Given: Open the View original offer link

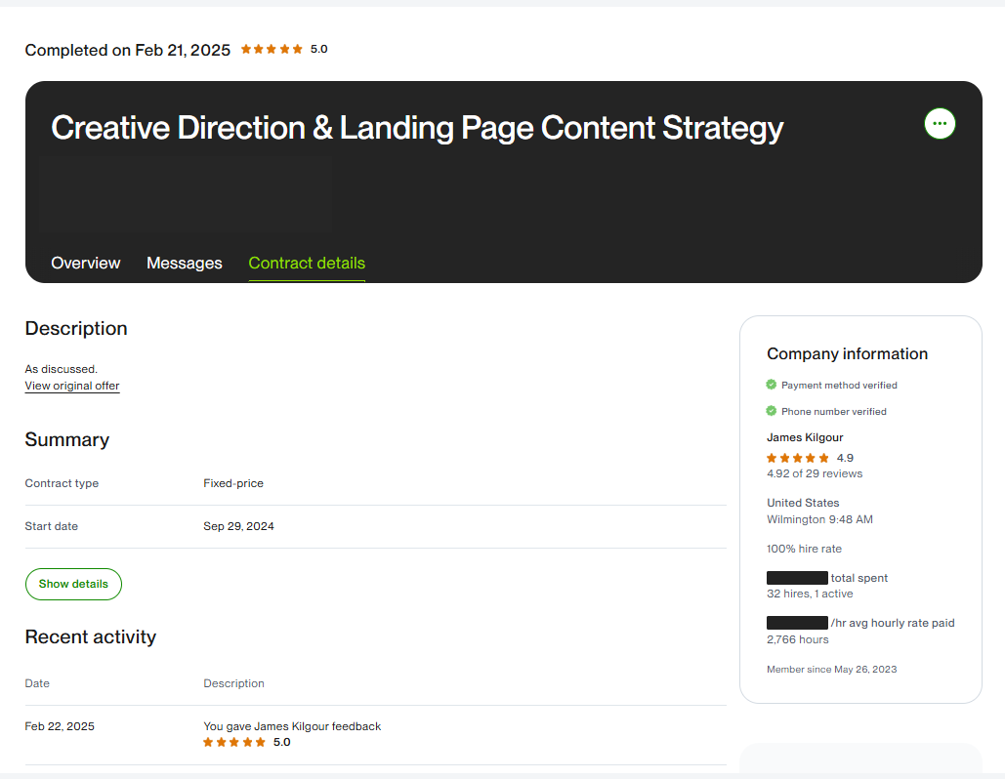Looking at the screenshot, I should 72,386.
